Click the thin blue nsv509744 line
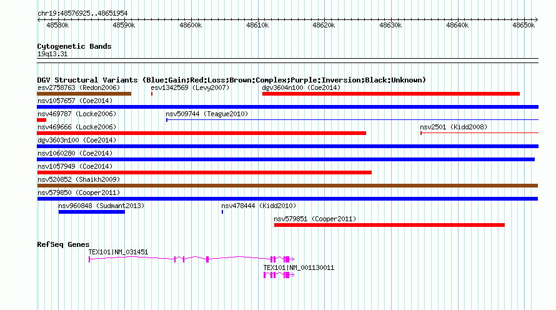 [x=352, y=120]
